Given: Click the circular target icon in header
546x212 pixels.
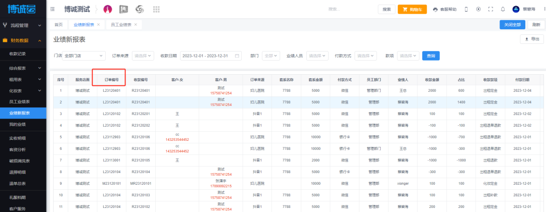Looking at the screenshot, I should tap(478, 10).
